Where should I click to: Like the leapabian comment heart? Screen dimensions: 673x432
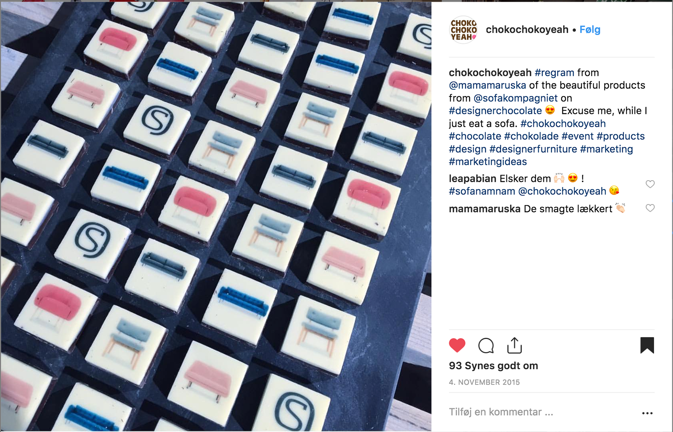click(650, 184)
